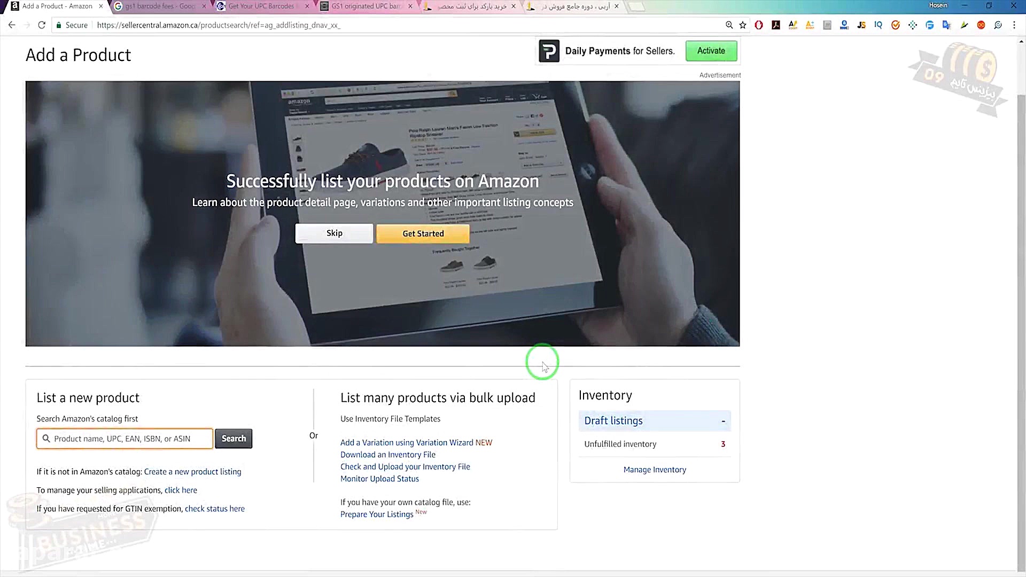The height and width of the screenshot is (577, 1026).
Task: Click the Activate button in advertisement
Action: click(711, 51)
